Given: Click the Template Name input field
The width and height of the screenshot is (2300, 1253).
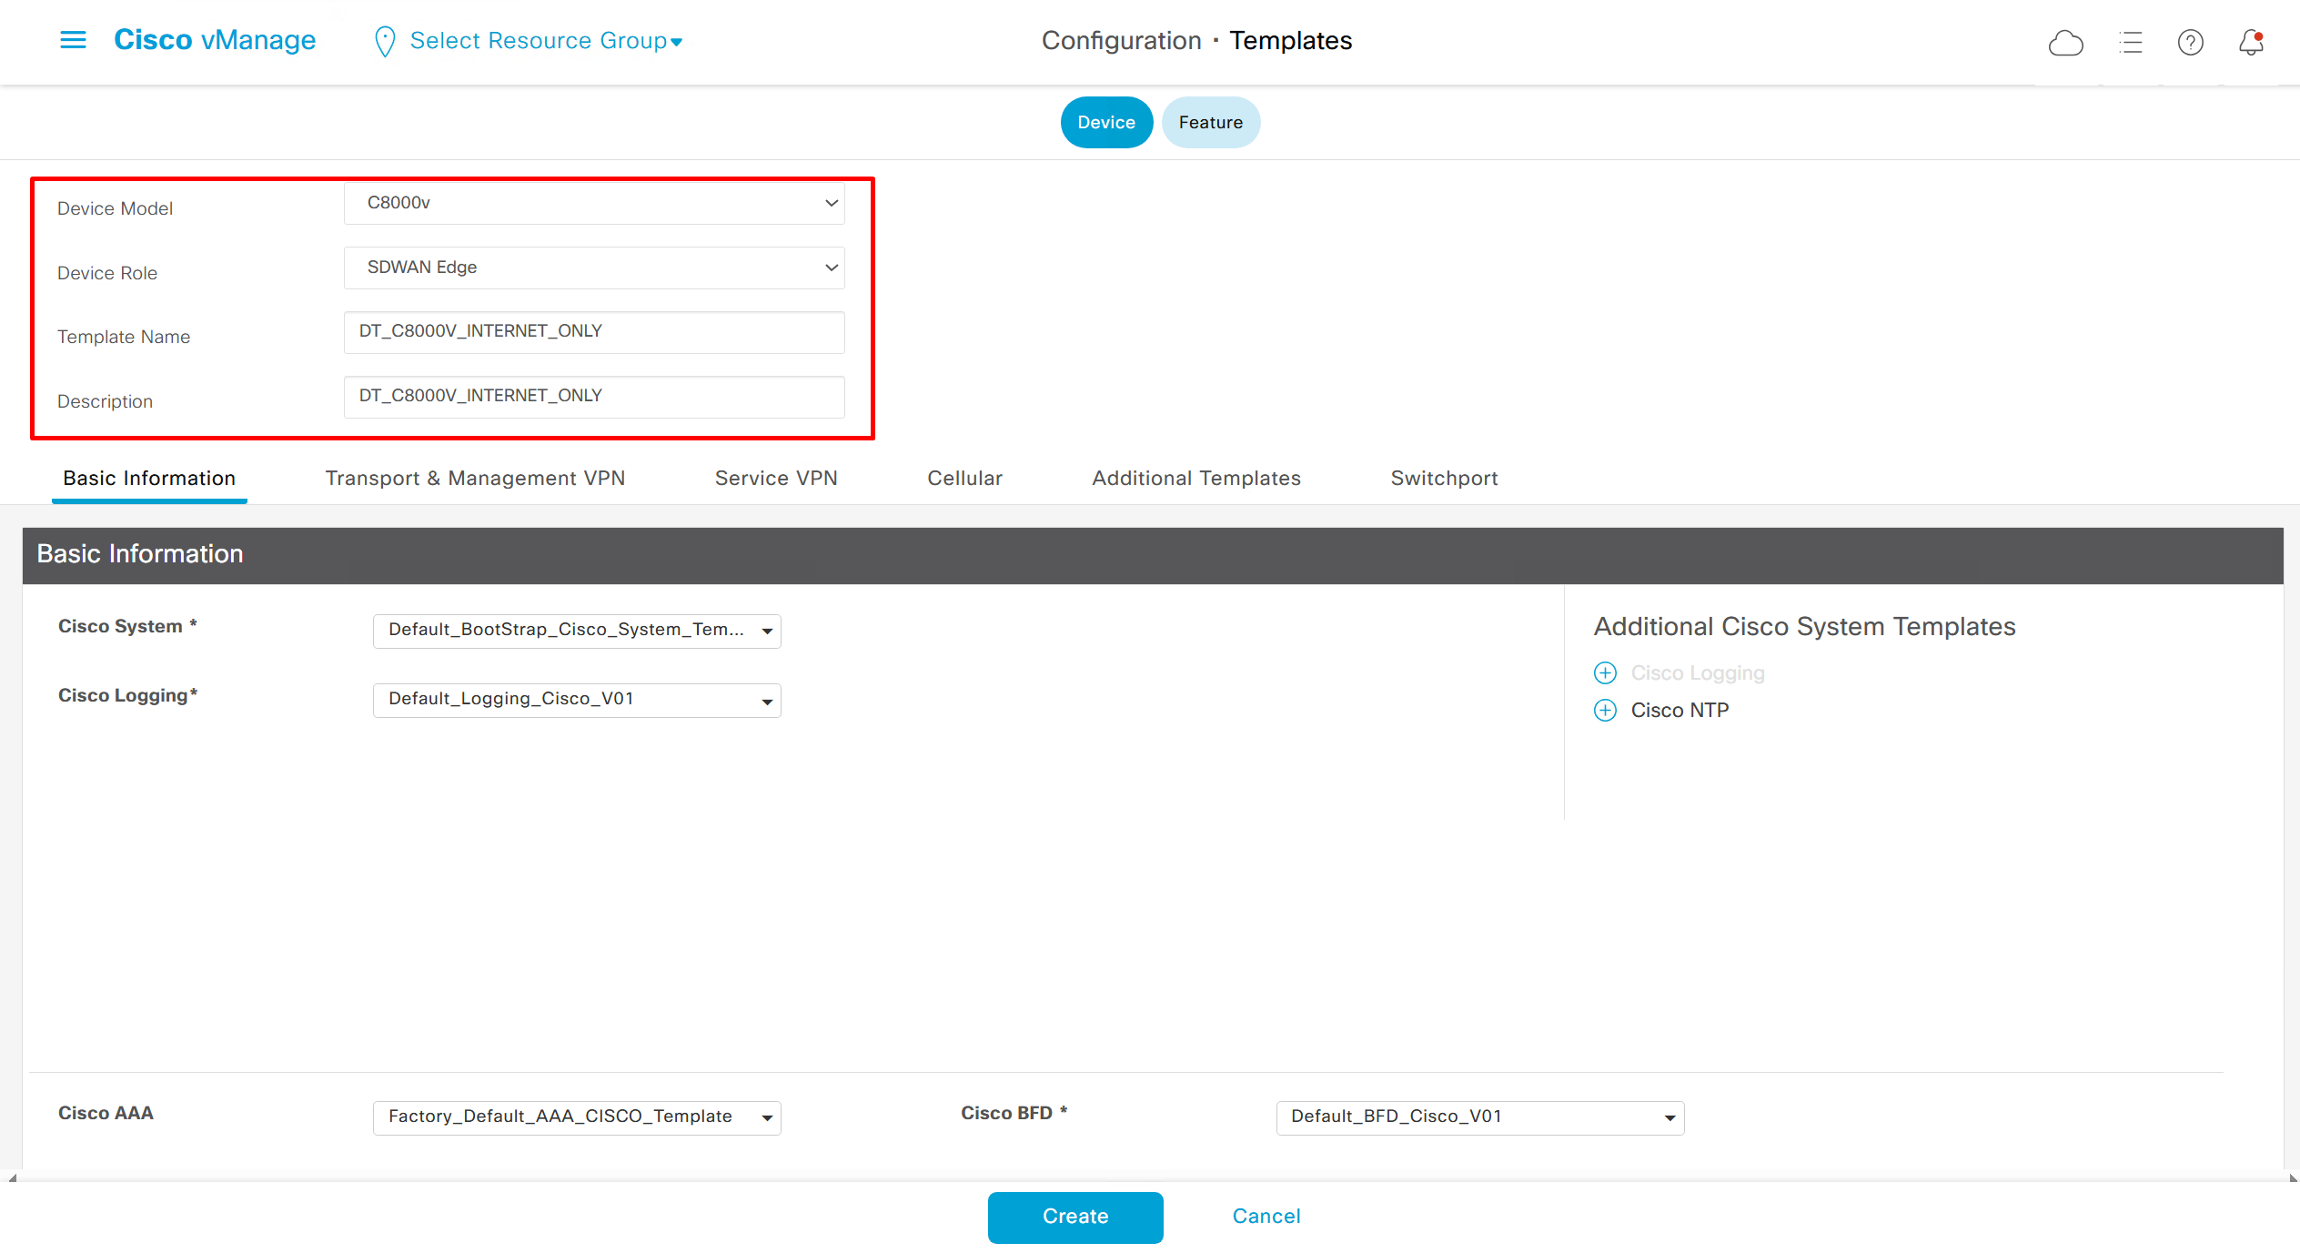Looking at the screenshot, I should 594,332.
